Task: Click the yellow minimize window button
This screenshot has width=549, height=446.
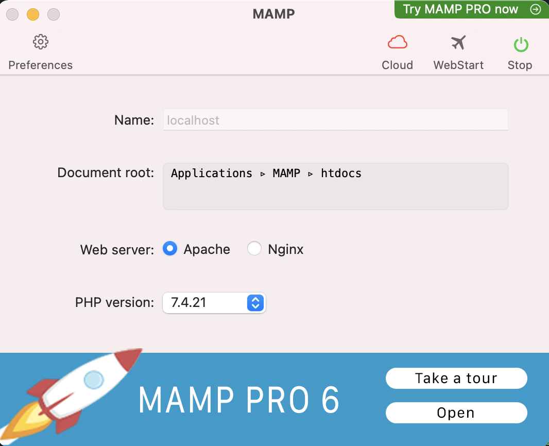Action: 33,14
